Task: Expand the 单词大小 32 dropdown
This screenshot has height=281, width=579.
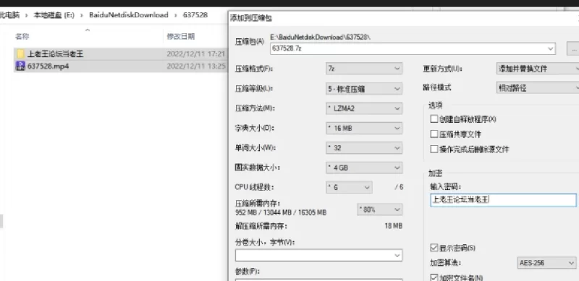Action: (364, 148)
